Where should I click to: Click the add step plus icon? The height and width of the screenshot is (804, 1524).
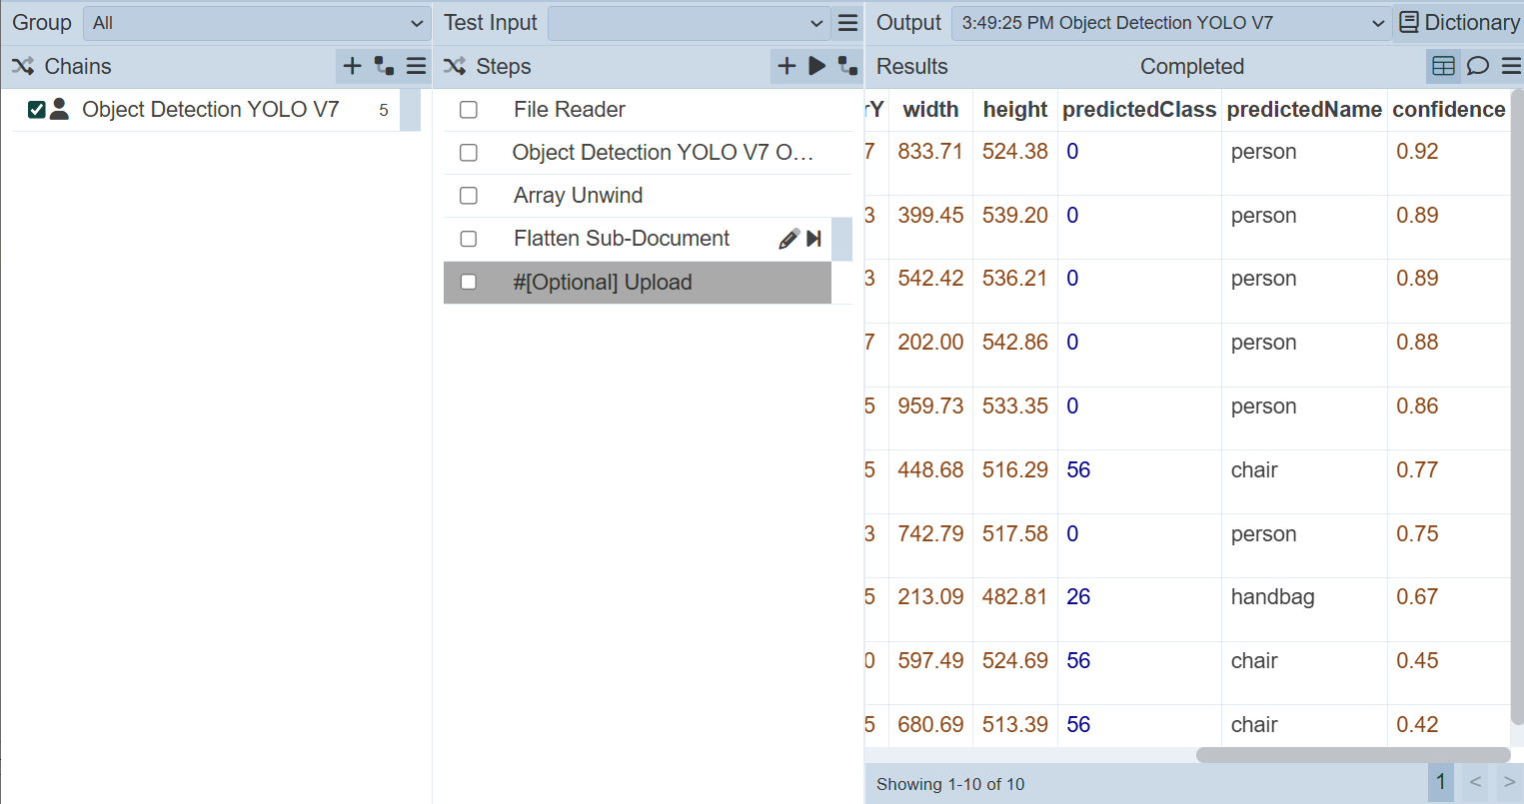(x=786, y=66)
